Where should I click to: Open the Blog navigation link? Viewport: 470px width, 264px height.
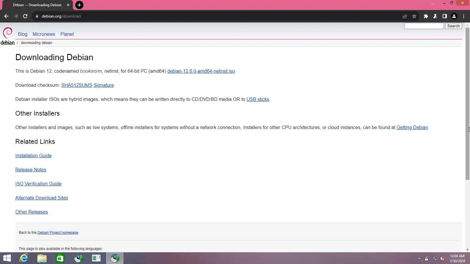[23, 34]
